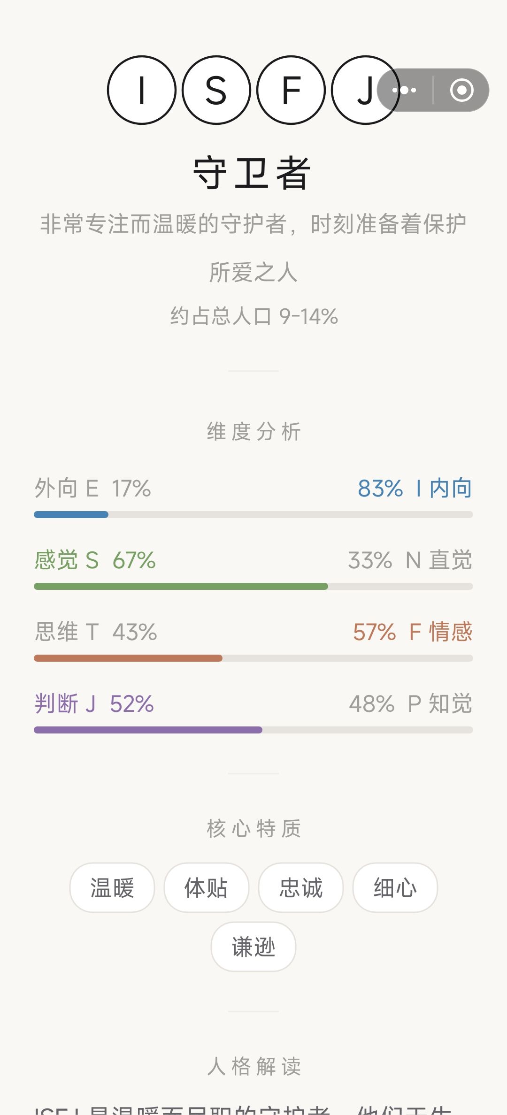
Task: Tap the 维度分析 section heading
Action: click(x=253, y=432)
